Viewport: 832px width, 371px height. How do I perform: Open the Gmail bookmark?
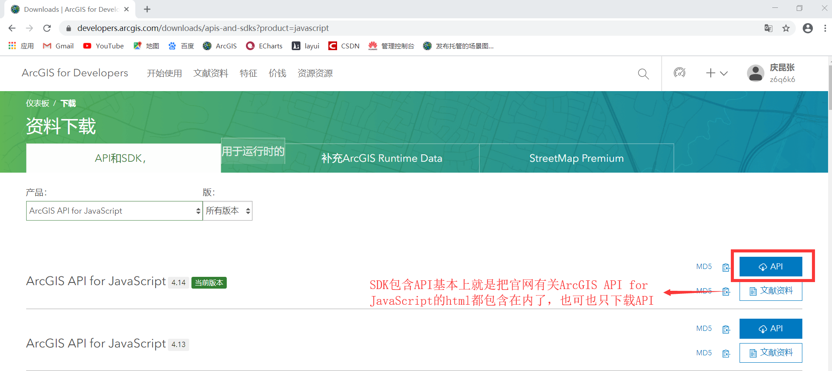click(x=58, y=46)
